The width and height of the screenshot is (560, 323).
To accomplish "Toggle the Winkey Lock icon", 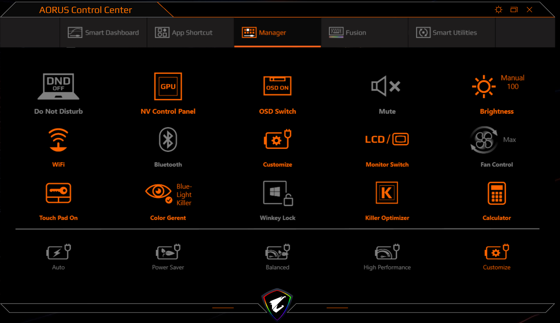I will (278, 193).
